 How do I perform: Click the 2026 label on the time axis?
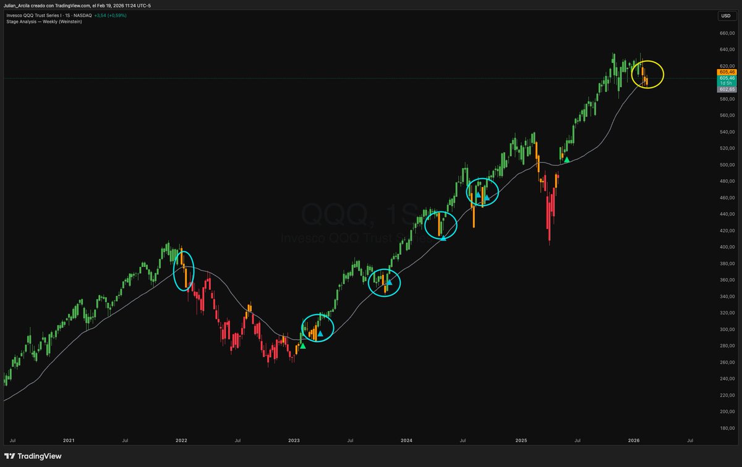click(x=634, y=440)
